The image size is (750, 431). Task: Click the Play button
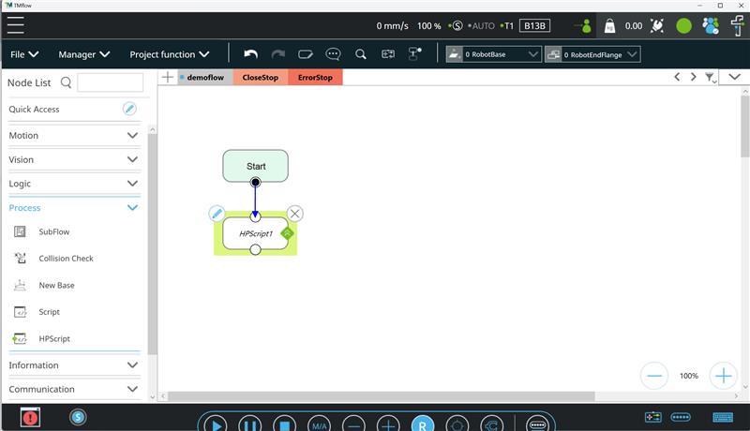point(216,424)
